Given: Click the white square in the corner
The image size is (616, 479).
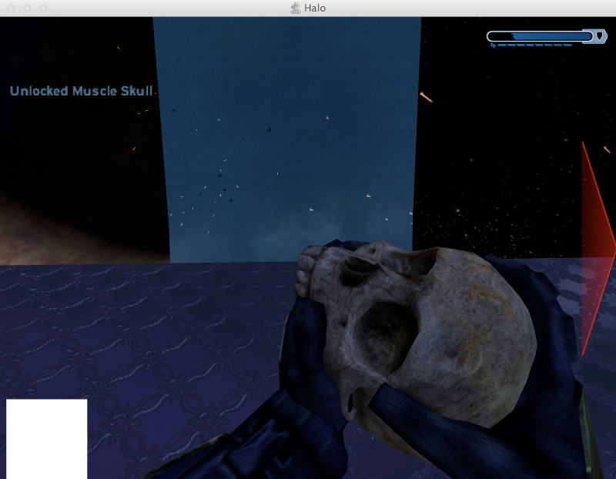Looking at the screenshot, I should tap(46, 439).
